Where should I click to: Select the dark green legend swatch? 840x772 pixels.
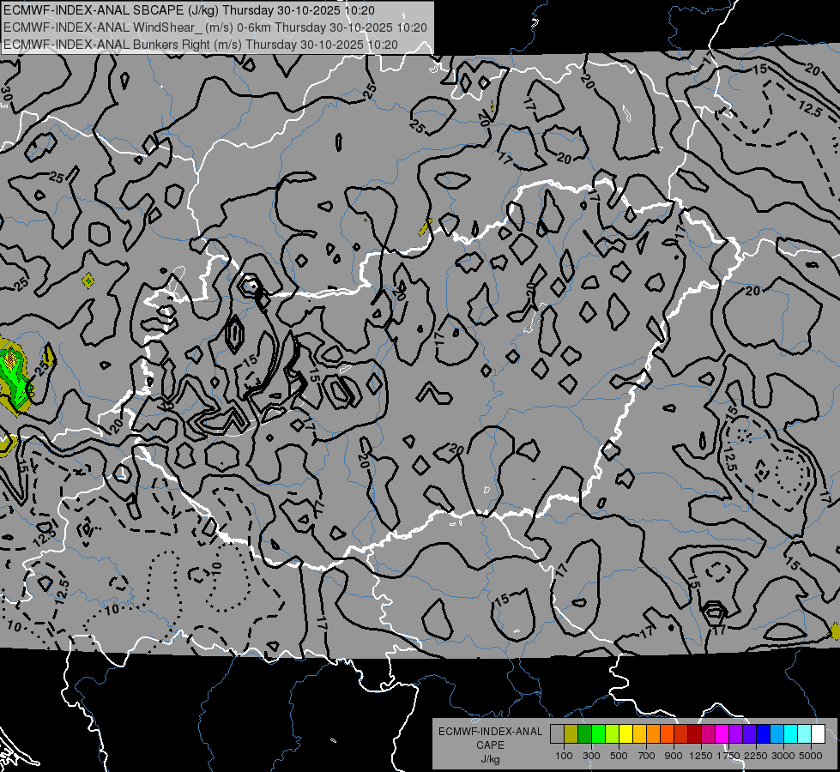584,734
